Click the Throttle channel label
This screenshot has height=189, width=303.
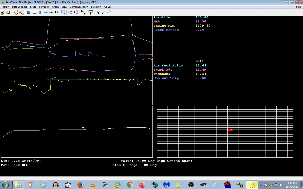[162, 17]
